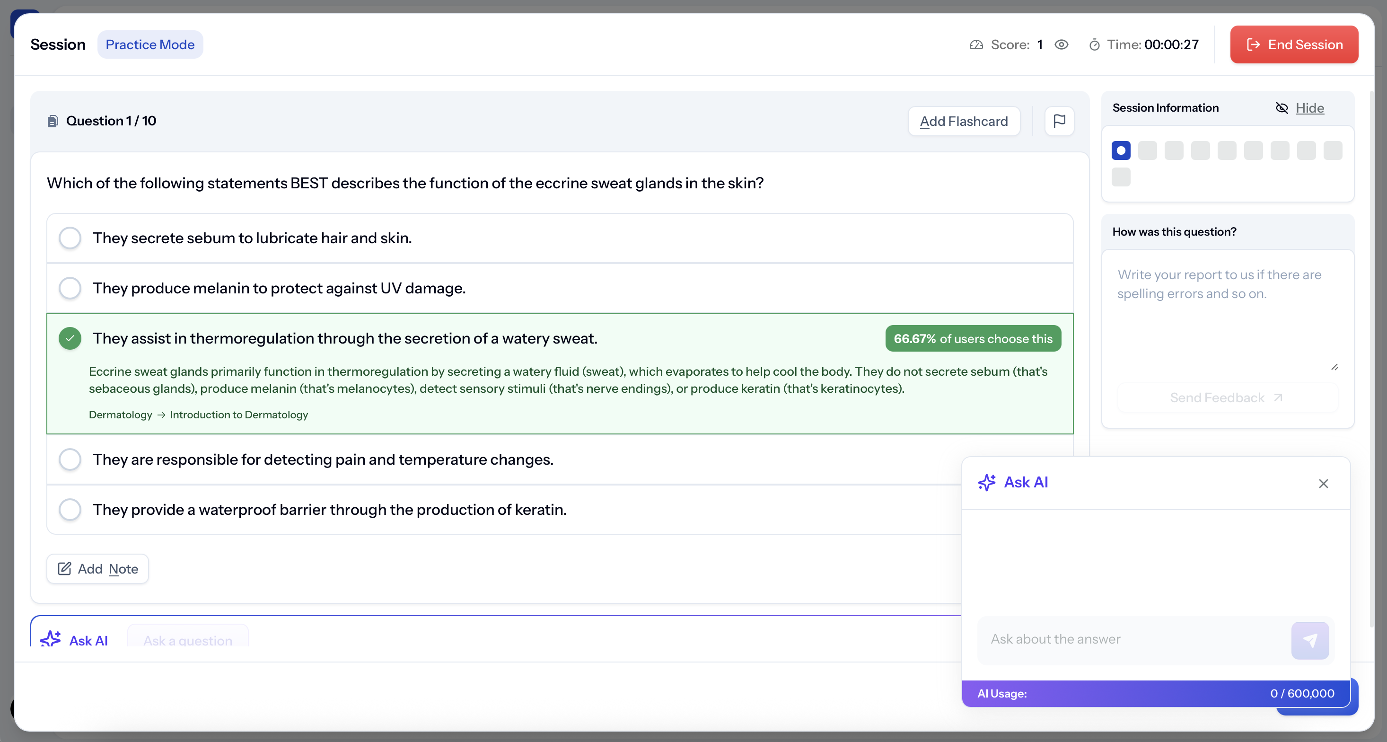
Task: Click the Ask AI sparkle icon at bottom
Action: click(51, 639)
